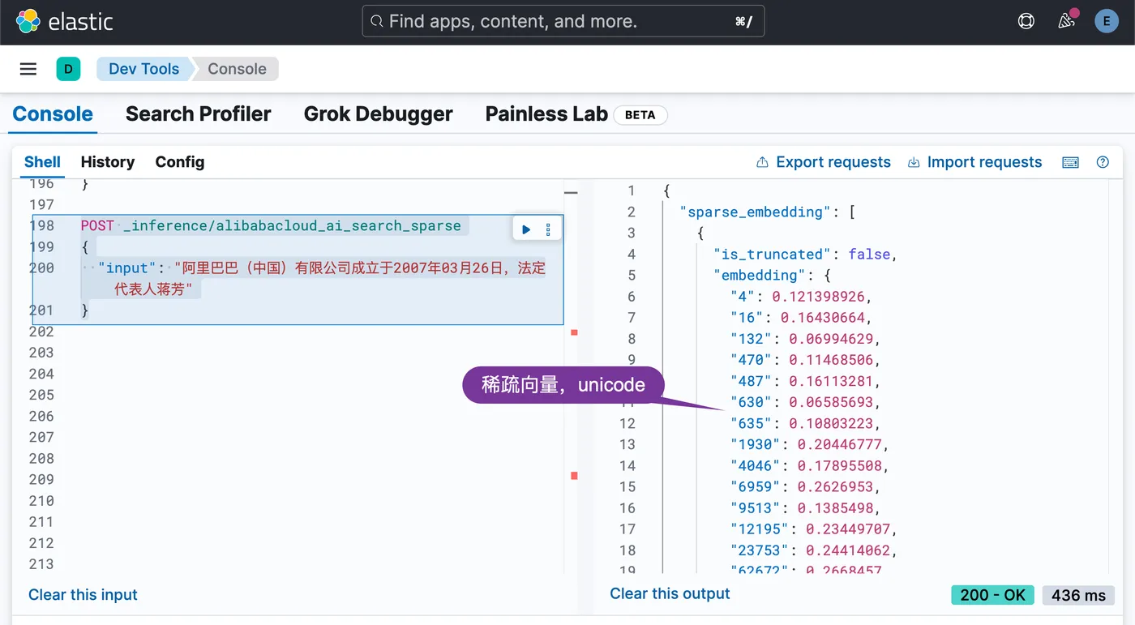Open the request options three-dot menu
Viewport: 1135px width, 625px height.
(x=548, y=230)
